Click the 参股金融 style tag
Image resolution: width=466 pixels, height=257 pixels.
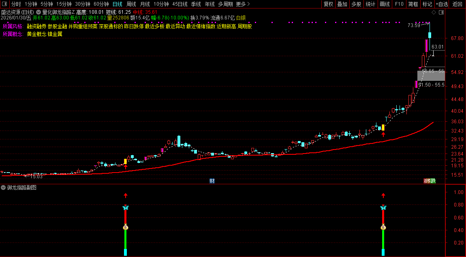58,26
